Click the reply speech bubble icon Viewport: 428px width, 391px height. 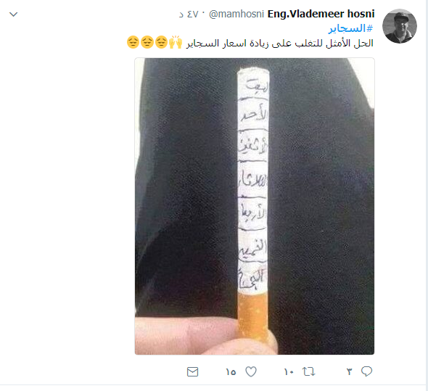(366, 371)
